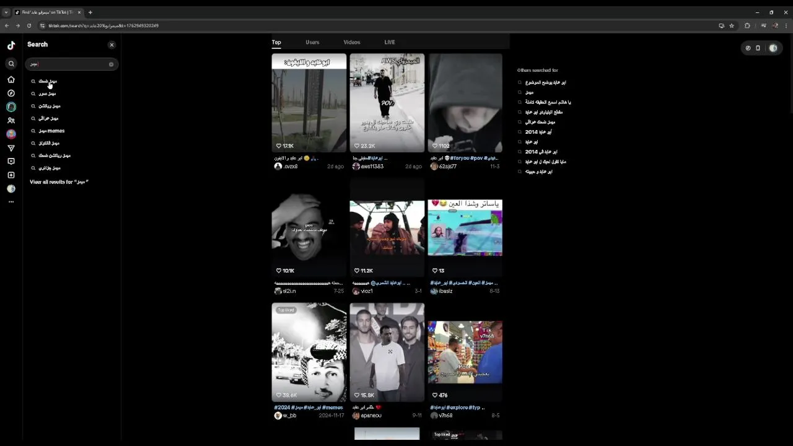Open the 62sjs77 user profile
Viewport: 793px width, 446px height.
tap(444, 167)
